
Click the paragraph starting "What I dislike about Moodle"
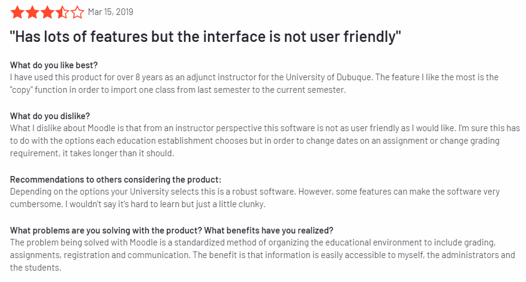[265, 141]
